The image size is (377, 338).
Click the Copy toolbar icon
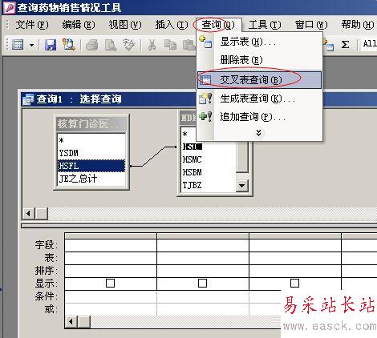(170, 45)
